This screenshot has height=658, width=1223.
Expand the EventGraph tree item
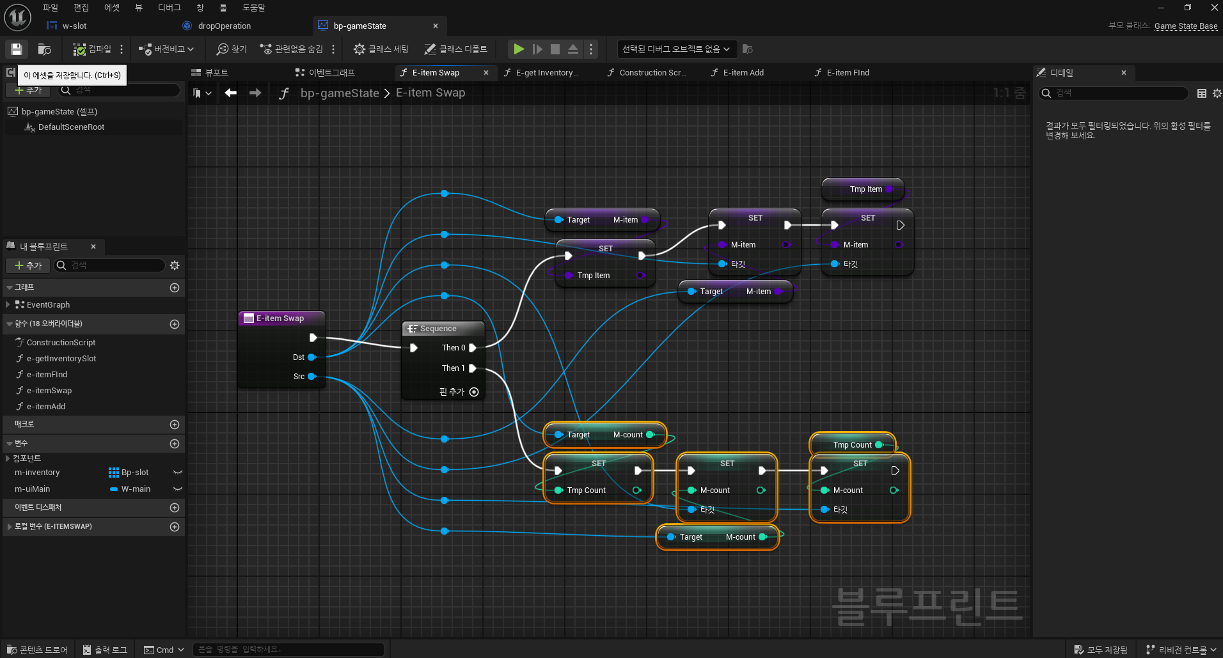point(8,305)
